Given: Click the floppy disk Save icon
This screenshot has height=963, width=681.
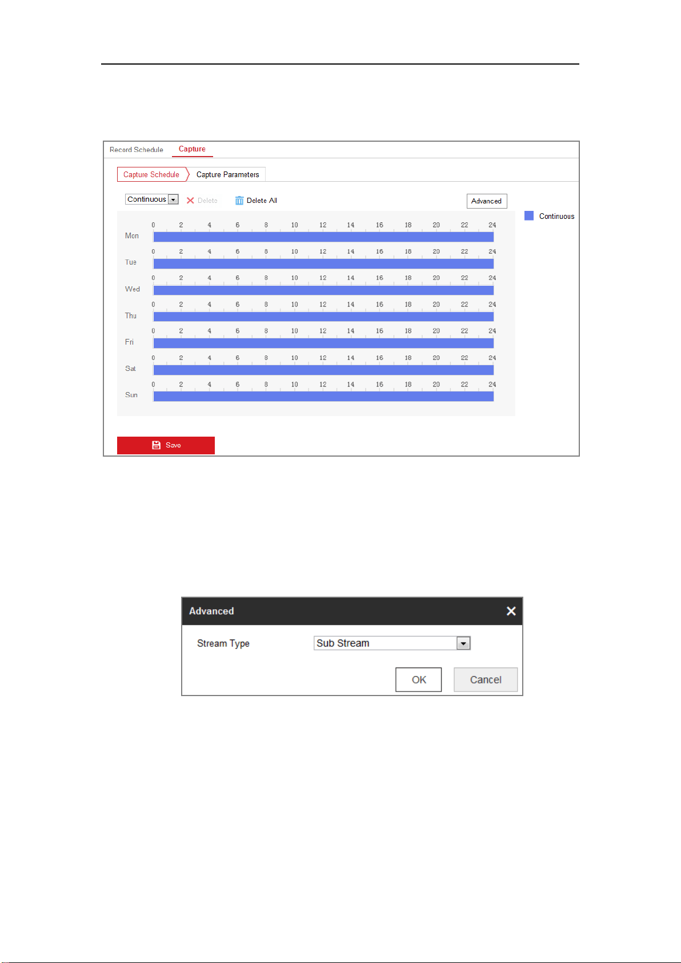Looking at the screenshot, I should tap(156, 445).
